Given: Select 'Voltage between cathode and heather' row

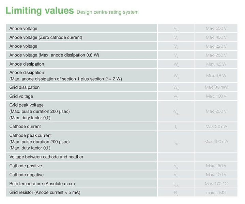Looking at the screenshot, I should point(46,157).
